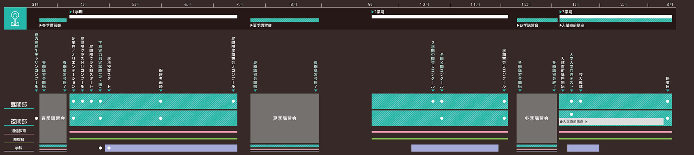Click the large grey 夏季講習会 block
Viewport: 694px width, 155px height.
point(284,118)
